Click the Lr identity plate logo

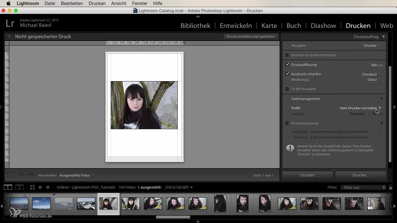(x=10, y=23)
